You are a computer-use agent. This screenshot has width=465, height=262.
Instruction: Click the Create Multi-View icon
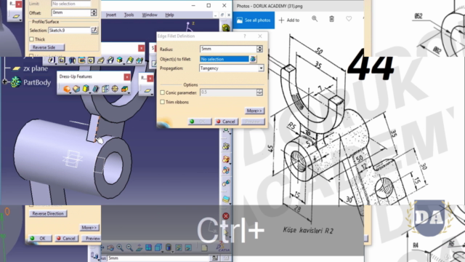point(148,247)
